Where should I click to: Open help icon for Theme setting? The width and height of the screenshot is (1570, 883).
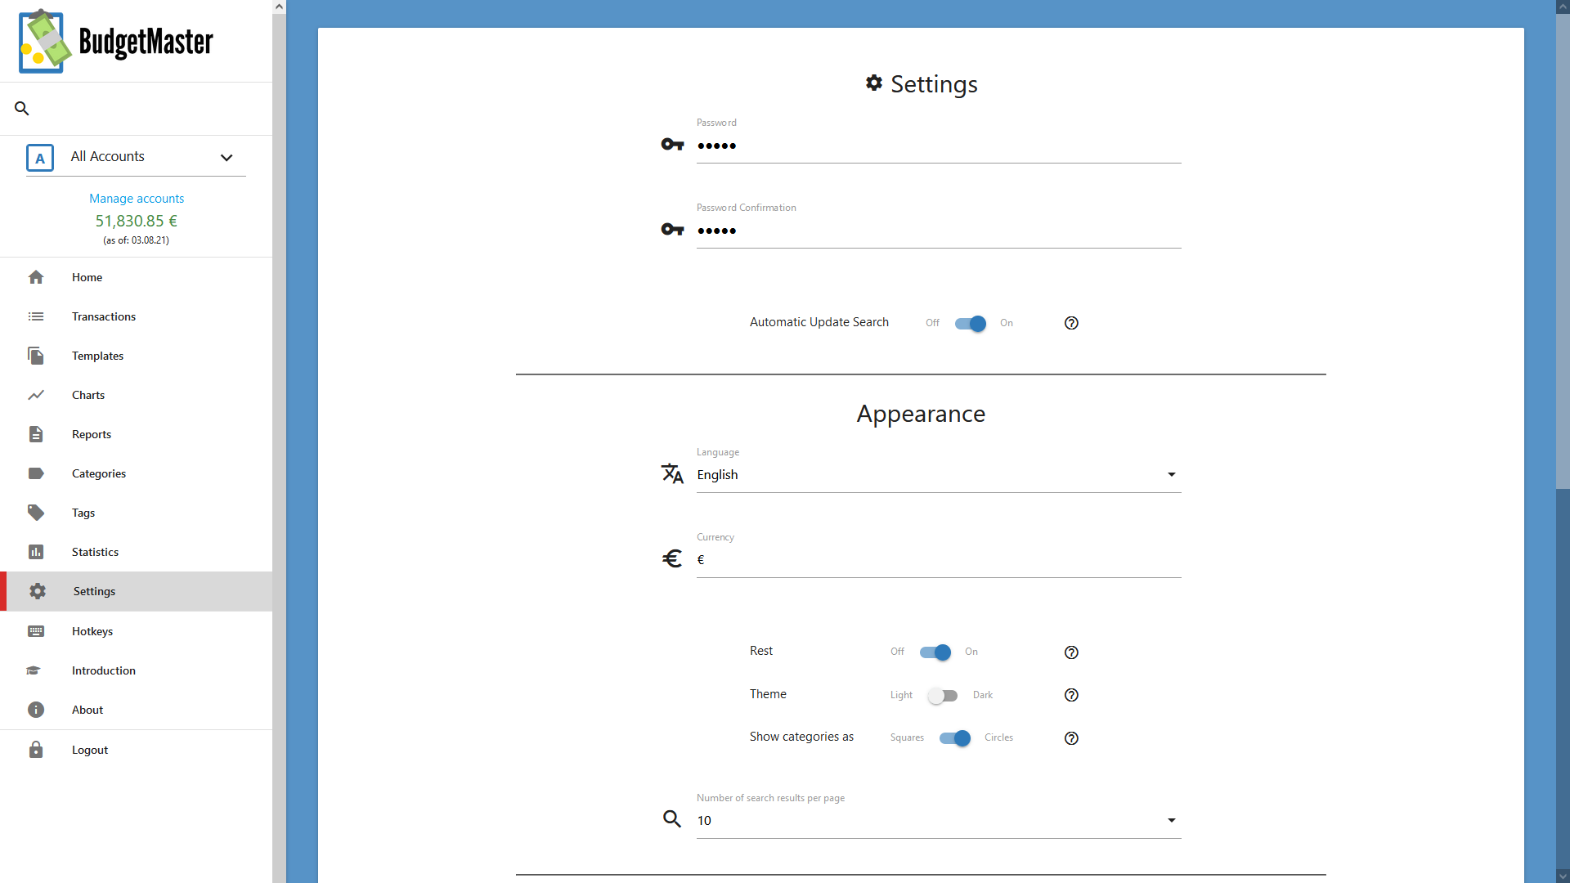(1071, 695)
